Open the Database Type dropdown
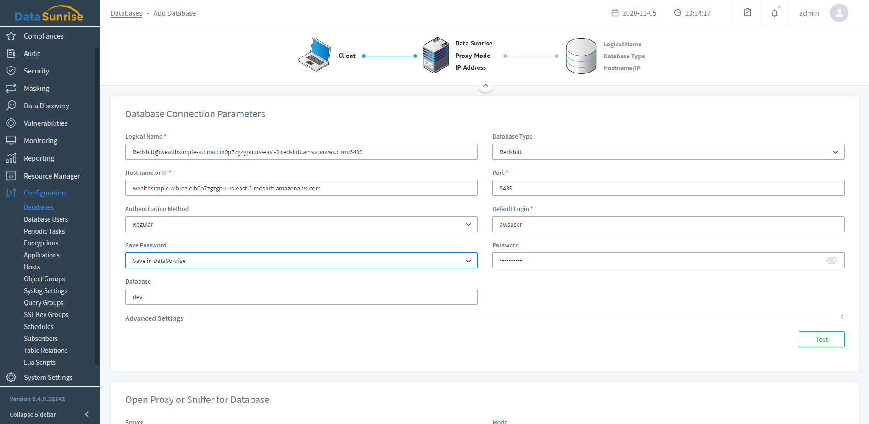869x424 pixels. tap(668, 152)
